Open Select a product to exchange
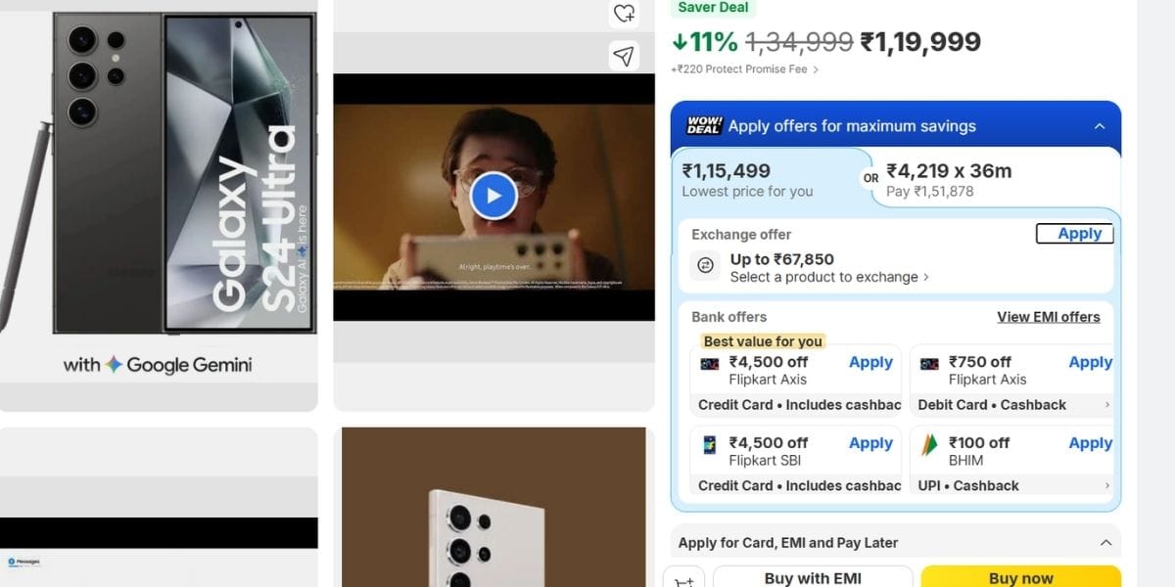Screen dimensions: 1175x587 829,277
